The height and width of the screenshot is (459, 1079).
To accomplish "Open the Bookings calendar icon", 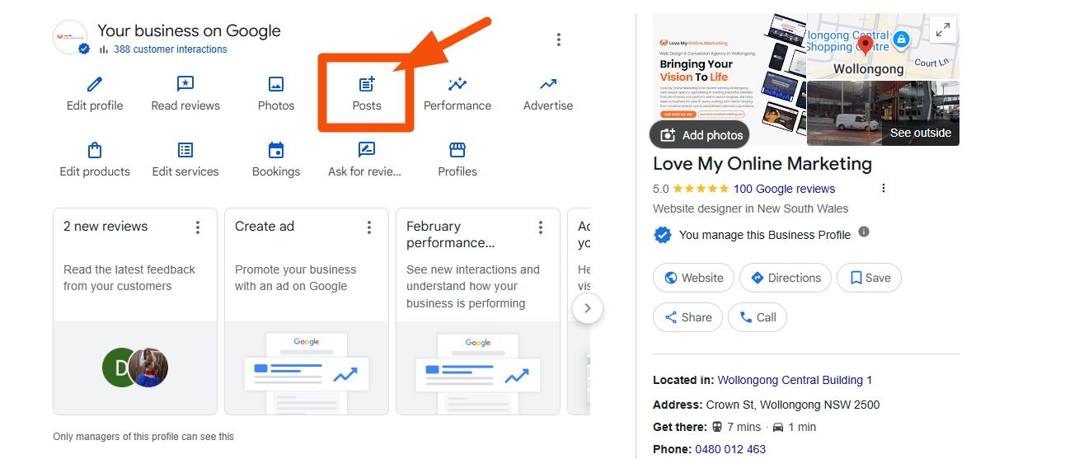I will [276, 150].
